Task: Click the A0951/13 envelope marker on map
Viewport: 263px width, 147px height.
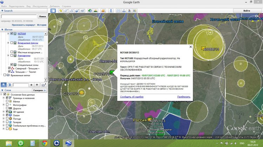Action: 150,119
